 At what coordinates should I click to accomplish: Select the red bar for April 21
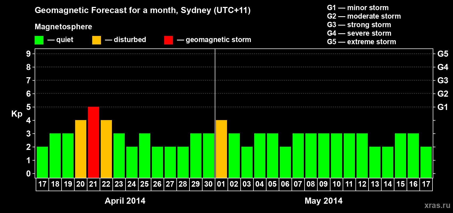(x=94, y=142)
